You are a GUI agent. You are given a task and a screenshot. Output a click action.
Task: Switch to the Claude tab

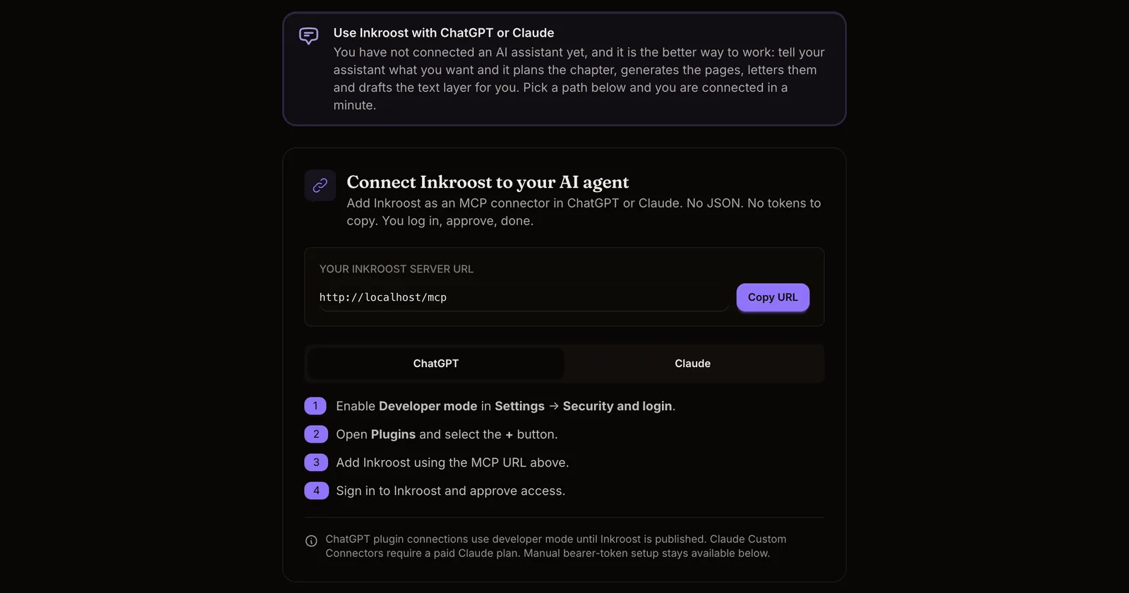coord(693,364)
